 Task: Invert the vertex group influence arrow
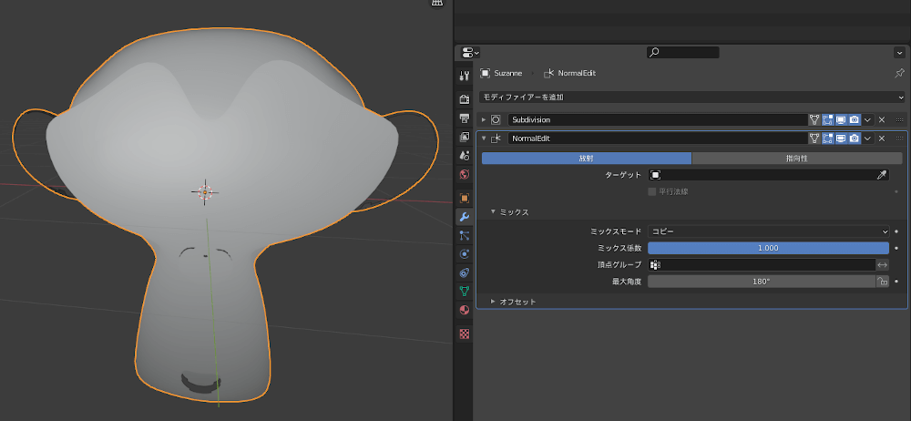(x=883, y=264)
